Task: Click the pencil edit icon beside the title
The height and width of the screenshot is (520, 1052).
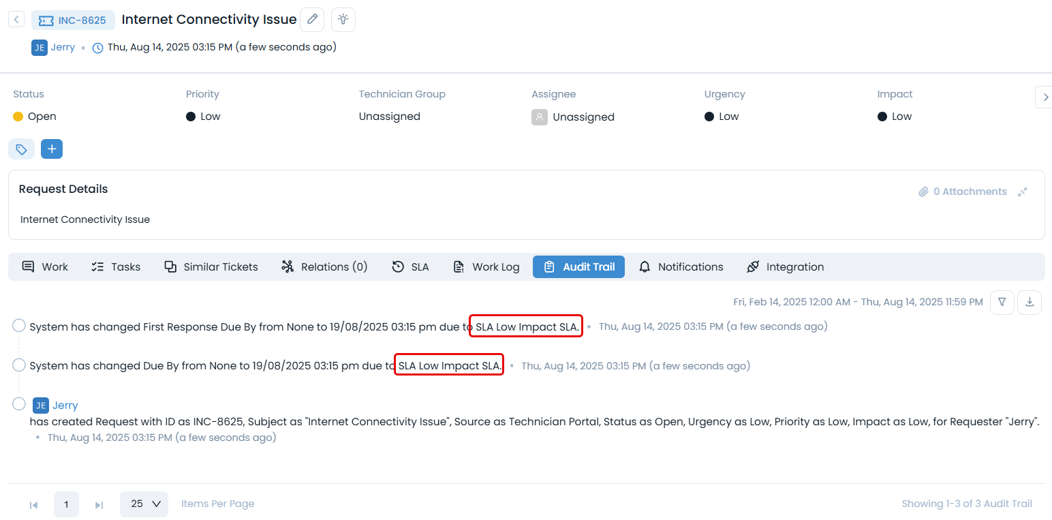Action: coord(312,20)
